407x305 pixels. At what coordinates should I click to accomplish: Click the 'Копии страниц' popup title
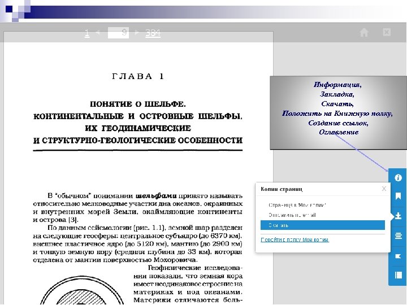[282, 189]
